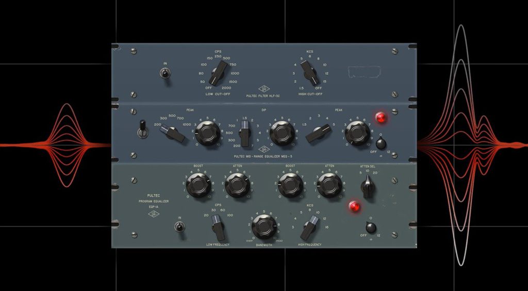Click the MEQ-5 Dip frequency selector

pos(245,134)
